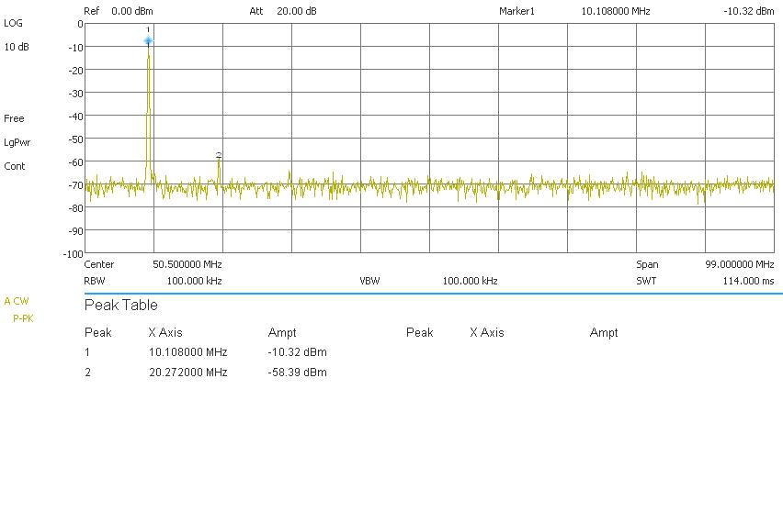Click the VBW label

click(370, 281)
